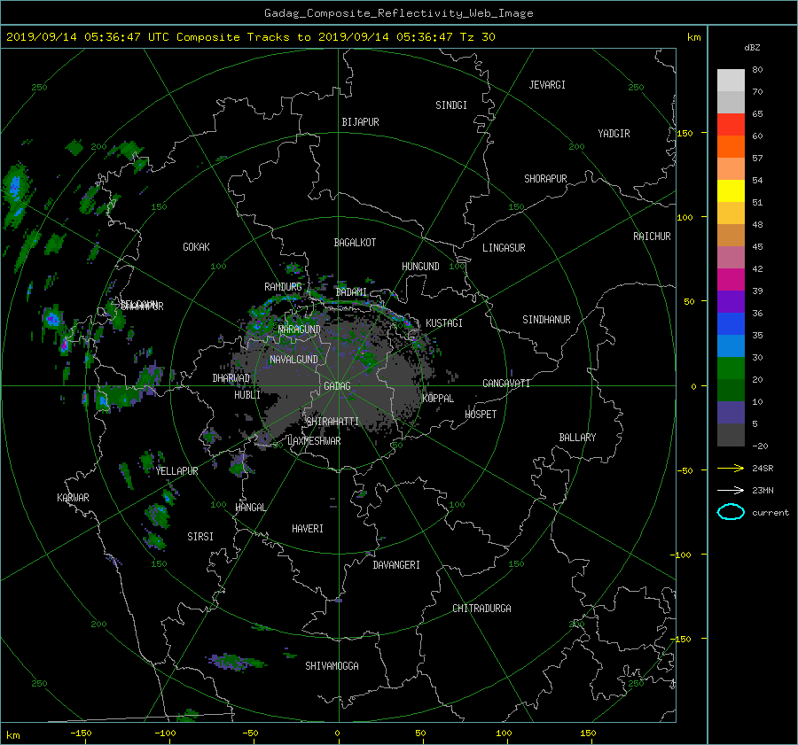Click the KUSTAGI city label

click(444, 323)
